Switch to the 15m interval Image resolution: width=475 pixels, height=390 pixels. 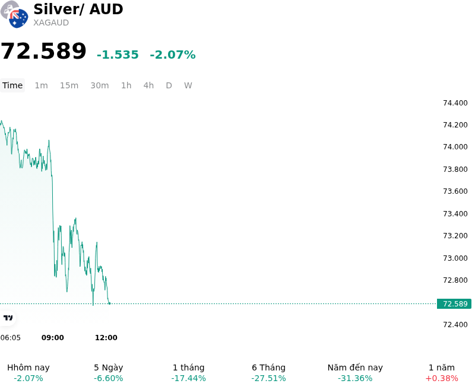[x=69, y=85]
